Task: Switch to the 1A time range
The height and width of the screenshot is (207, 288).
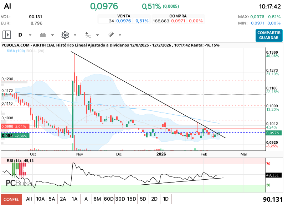Action: pos(74,199)
